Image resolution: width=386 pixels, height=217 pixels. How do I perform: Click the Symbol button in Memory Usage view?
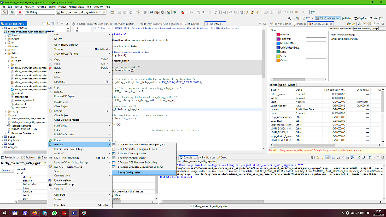point(291,84)
